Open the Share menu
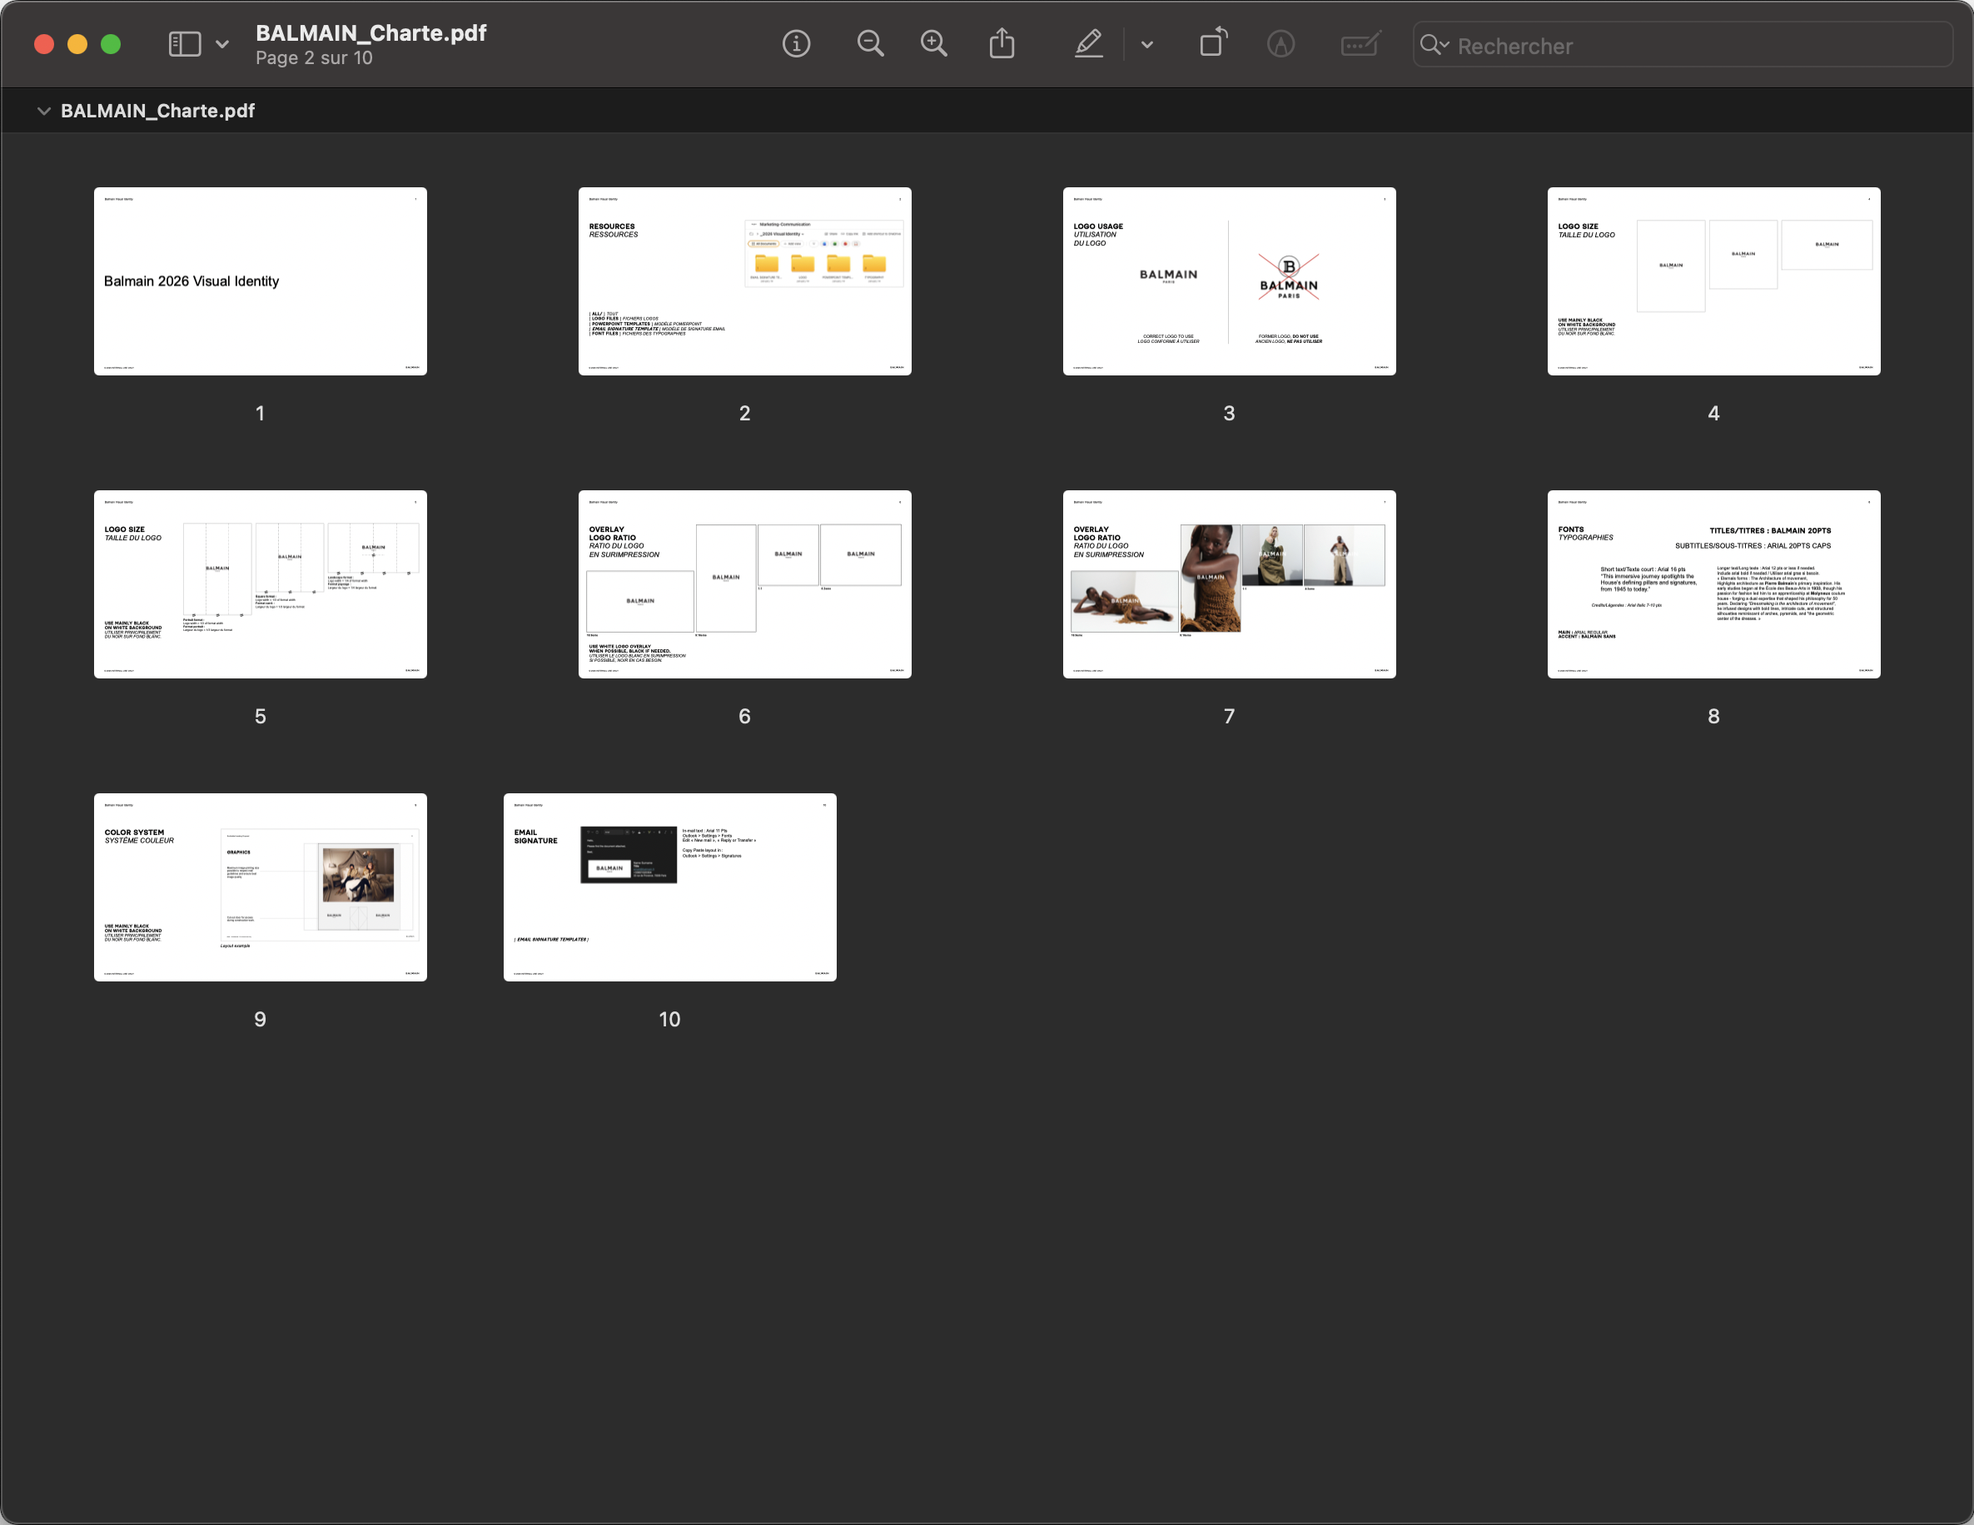Screen dimensions: 1974x1525 tap(1002, 43)
